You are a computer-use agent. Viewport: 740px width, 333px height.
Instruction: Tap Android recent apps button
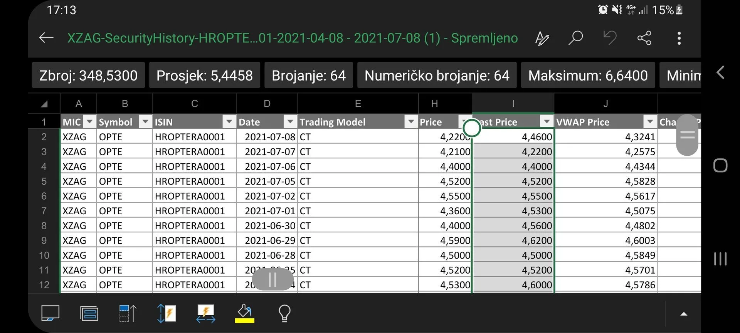tap(720, 259)
